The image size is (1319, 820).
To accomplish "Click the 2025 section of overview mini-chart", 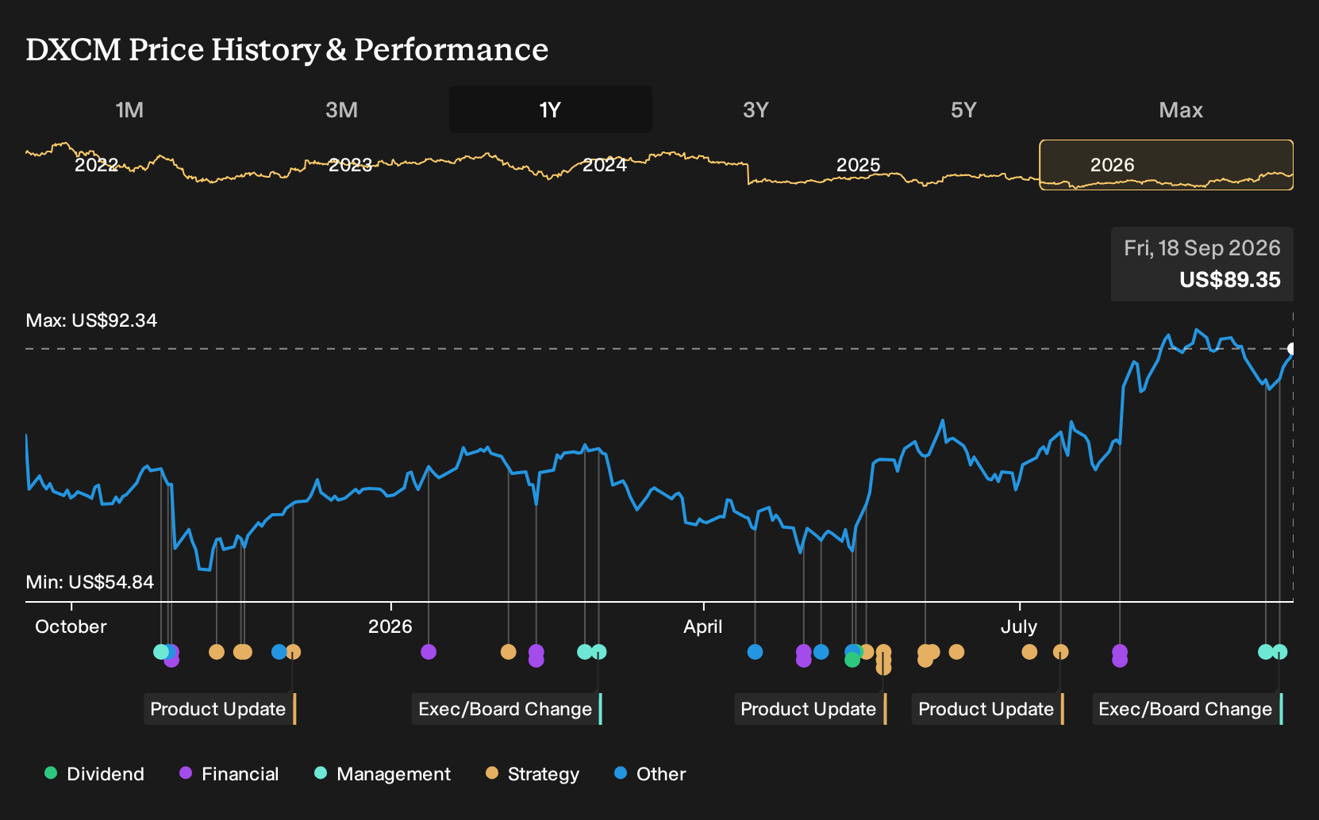I will pyautogui.click(x=858, y=165).
